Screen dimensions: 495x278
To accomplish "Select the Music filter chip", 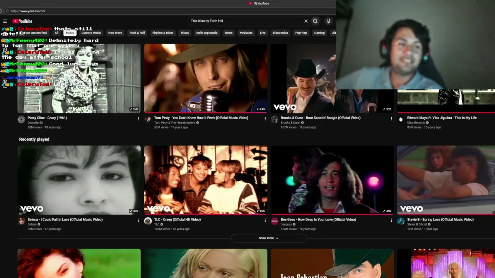I will tap(70, 33).
